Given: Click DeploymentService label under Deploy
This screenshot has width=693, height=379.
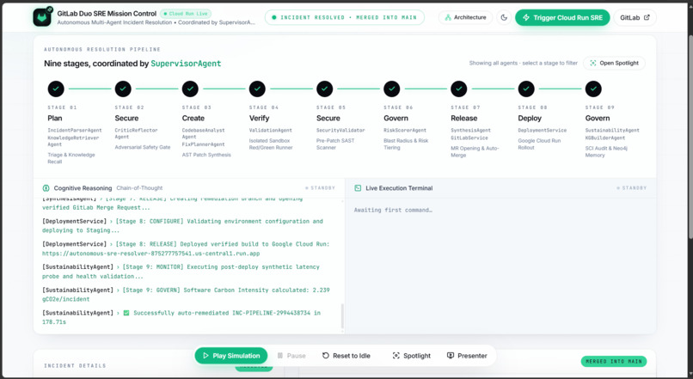Looking at the screenshot, I should (542, 131).
